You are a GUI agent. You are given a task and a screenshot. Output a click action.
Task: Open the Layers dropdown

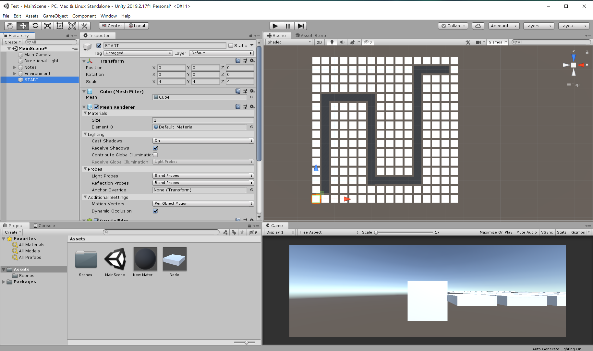pyautogui.click(x=539, y=26)
